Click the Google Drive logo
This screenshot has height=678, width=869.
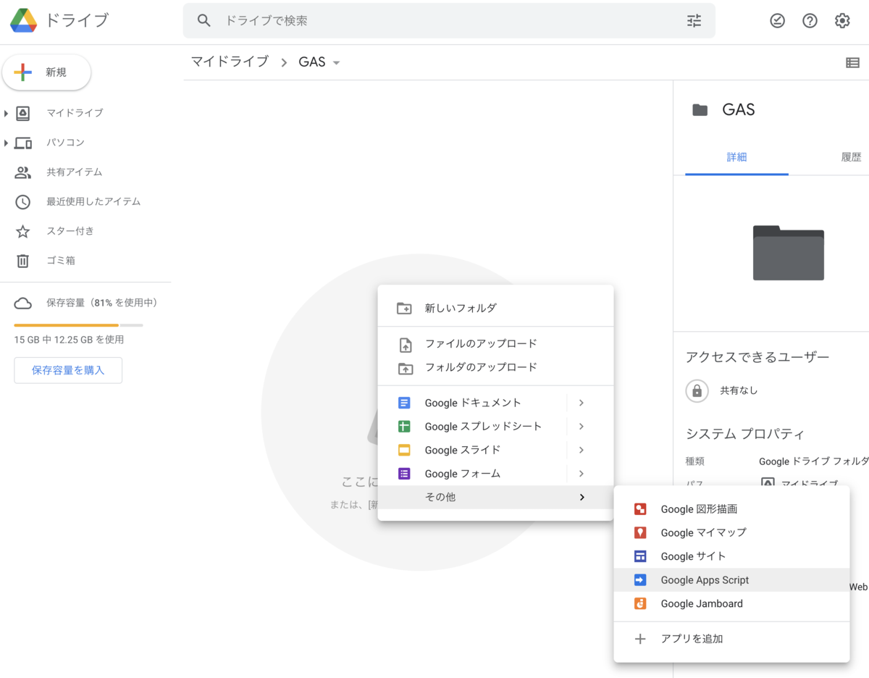pyautogui.click(x=23, y=20)
